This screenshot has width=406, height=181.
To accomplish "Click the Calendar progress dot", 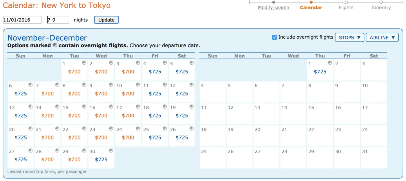I will (x=311, y=2).
